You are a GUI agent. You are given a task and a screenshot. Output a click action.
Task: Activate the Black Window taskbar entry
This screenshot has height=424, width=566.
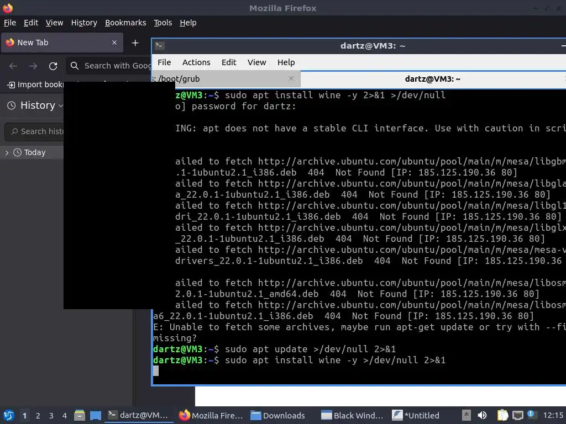coord(352,415)
